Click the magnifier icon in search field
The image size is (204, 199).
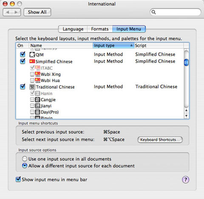153,12
